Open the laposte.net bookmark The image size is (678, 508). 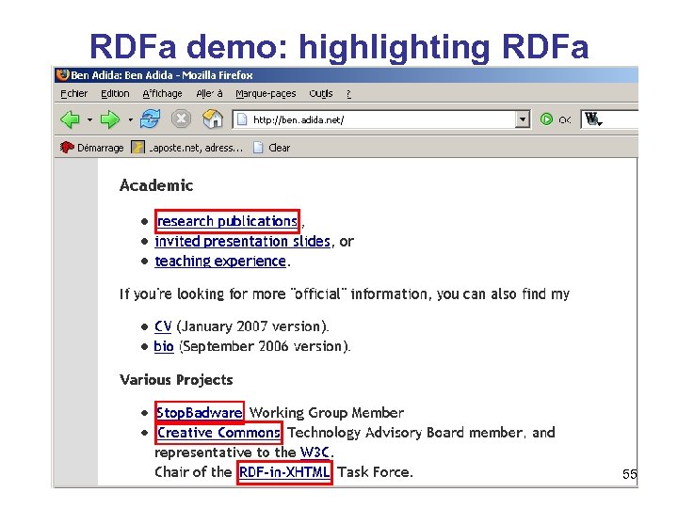186,148
